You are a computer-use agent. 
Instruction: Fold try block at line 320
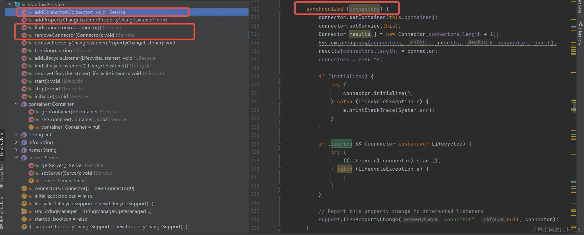point(279,85)
